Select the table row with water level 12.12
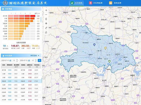 pos(21,89)
